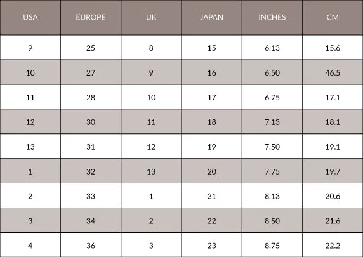This screenshot has width=363, height=257.
Task: Click the Europe size 27 cell
Action: 91,72
